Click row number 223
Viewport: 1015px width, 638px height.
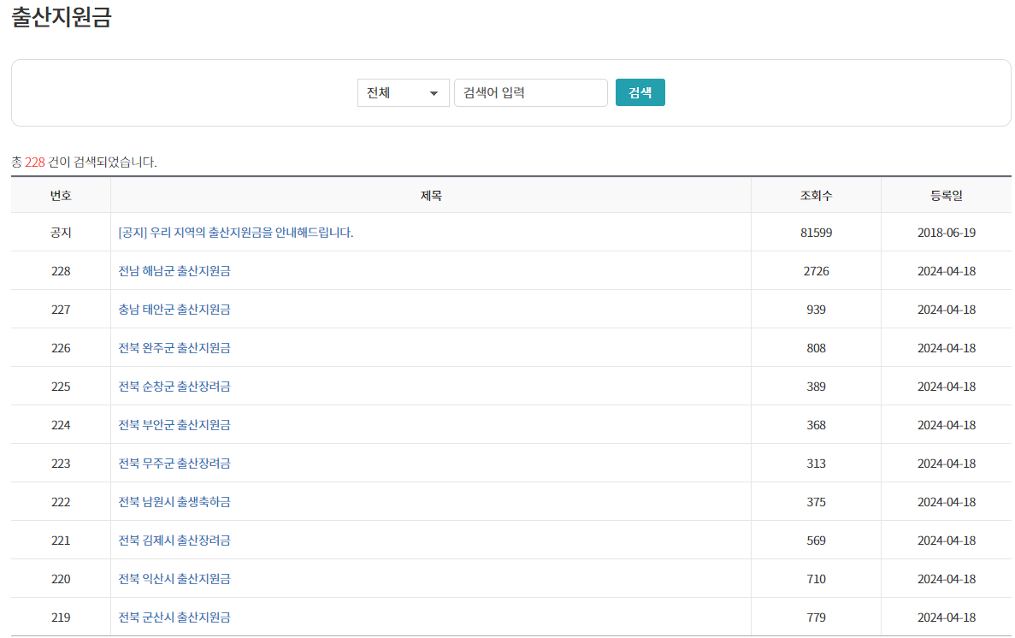pyautogui.click(x=61, y=464)
